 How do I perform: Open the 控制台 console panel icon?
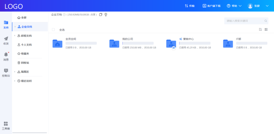click(x=6, y=71)
